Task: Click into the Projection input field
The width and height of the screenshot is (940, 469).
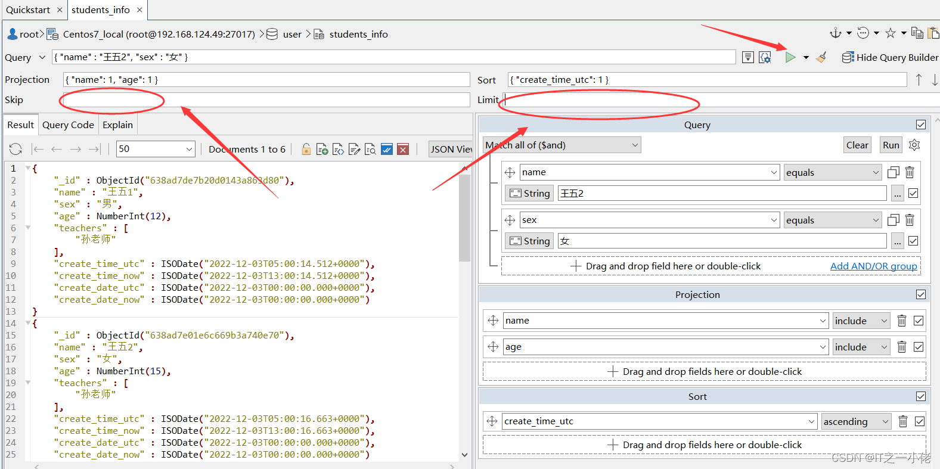Action: click(266, 80)
